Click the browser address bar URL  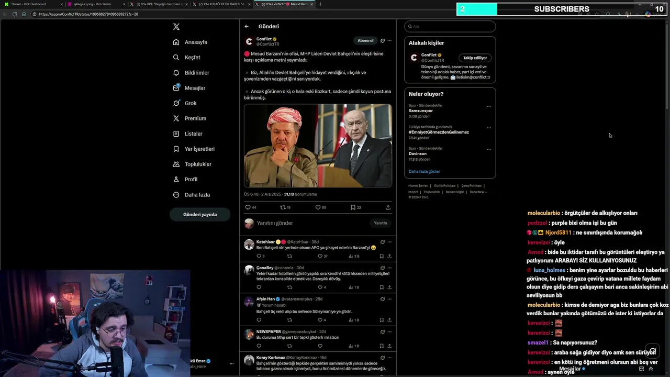[x=88, y=14]
